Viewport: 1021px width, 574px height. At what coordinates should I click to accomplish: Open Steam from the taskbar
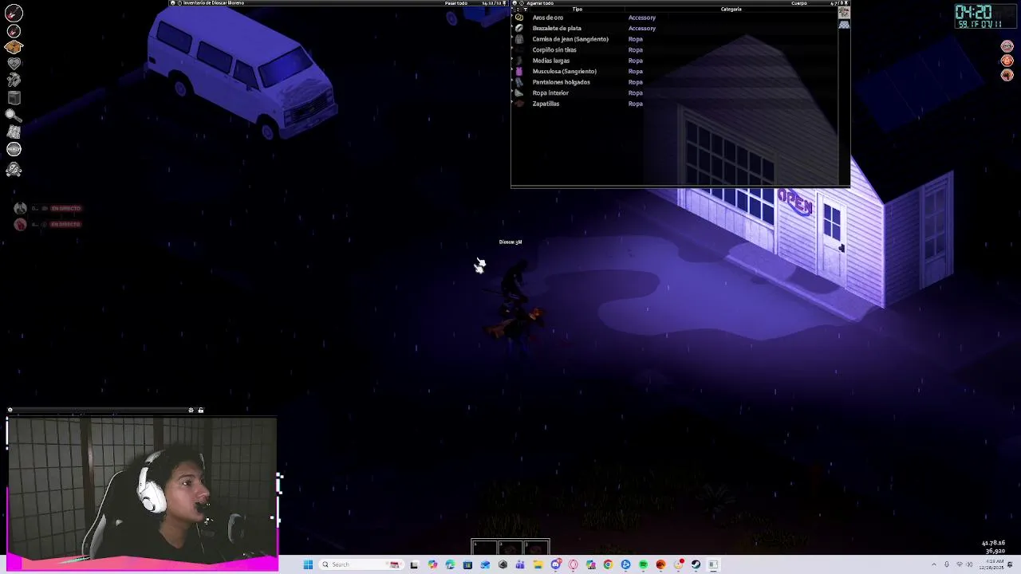[696, 564]
